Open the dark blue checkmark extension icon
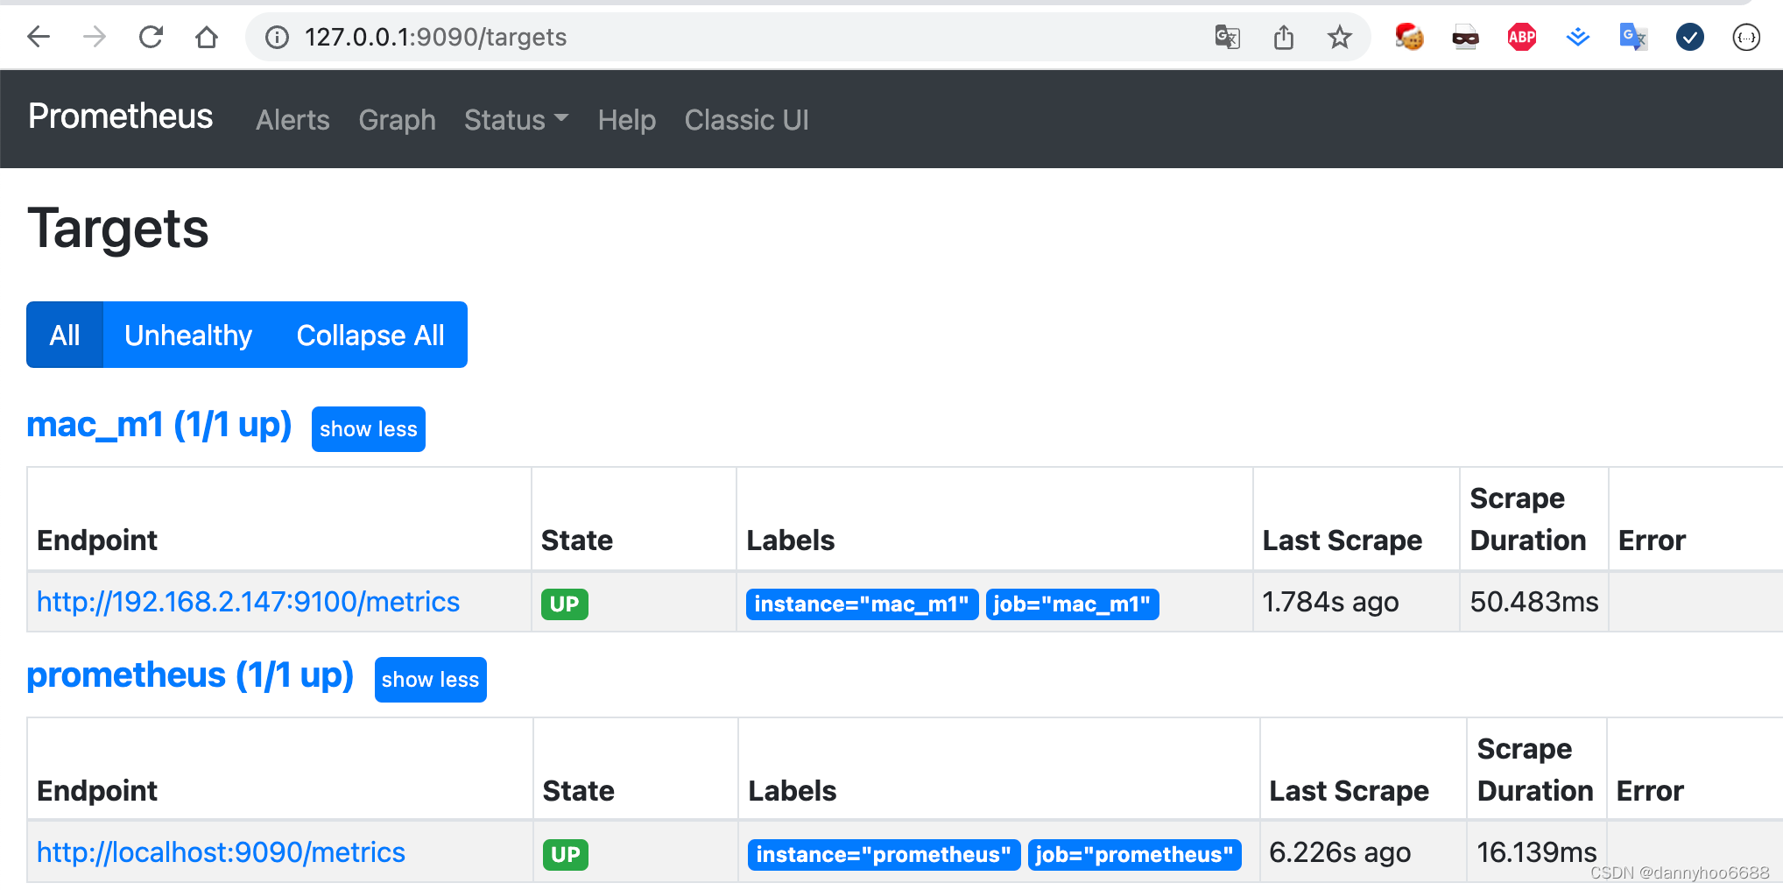Viewport: 1783px width, 890px height. point(1689,37)
